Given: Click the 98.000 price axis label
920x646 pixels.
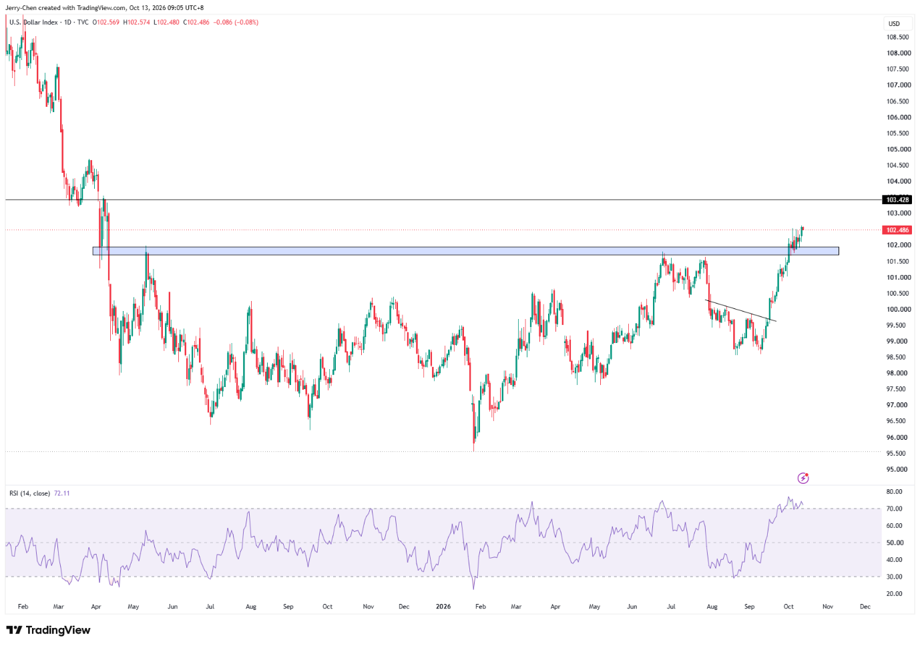Looking at the screenshot, I should [897, 373].
